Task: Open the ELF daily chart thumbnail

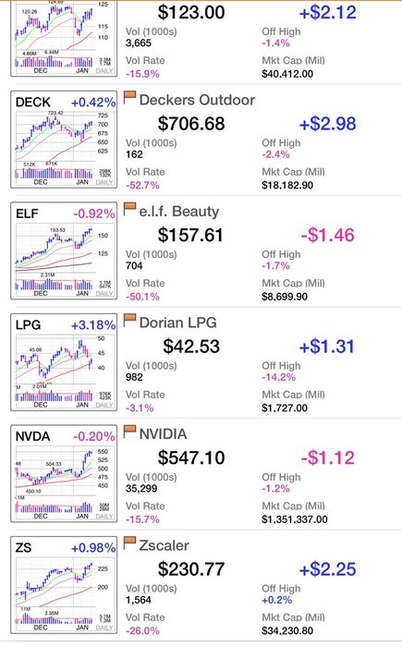Action: (x=64, y=250)
